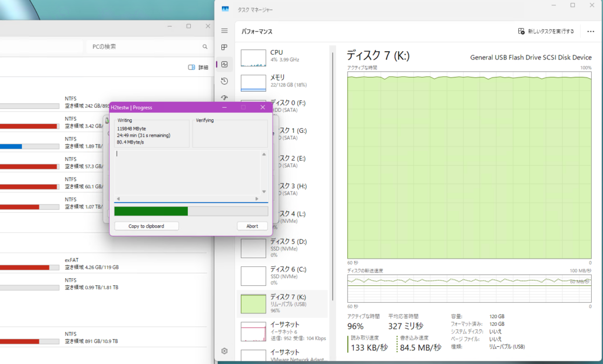Select the CPU performance item
This screenshot has height=364, width=603.
tap(283, 56)
